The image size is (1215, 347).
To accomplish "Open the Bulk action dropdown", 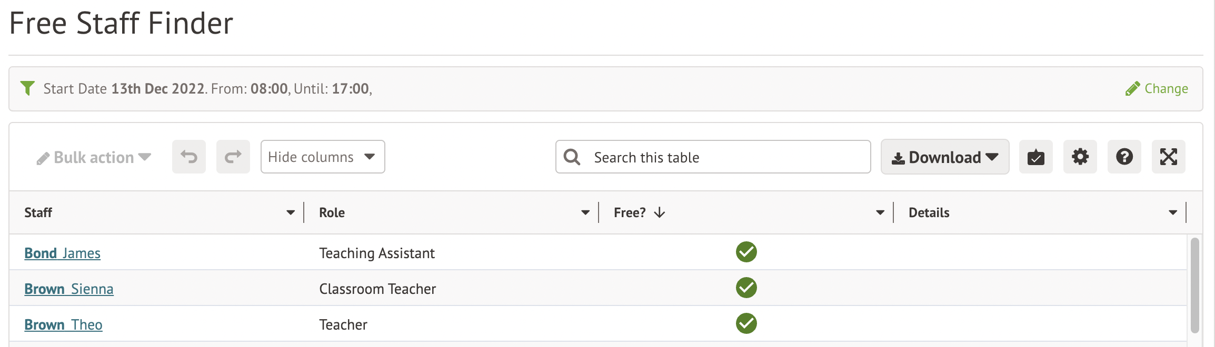I will tap(94, 157).
